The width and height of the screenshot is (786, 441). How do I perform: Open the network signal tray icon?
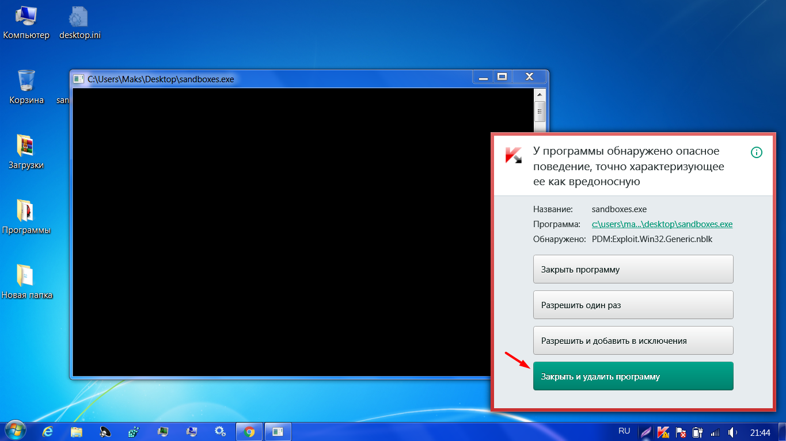tap(716, 432)
